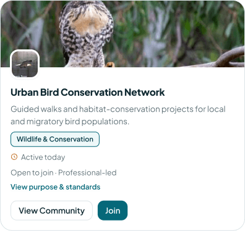Click the word Conservation in the card title

point(92,92)
